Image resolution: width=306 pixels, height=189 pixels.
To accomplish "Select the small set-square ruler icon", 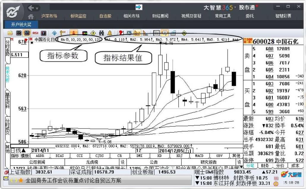I will tap(145, 33).
